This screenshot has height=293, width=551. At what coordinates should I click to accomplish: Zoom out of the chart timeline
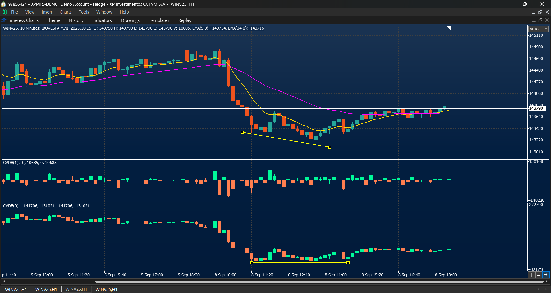coord(539,275)
